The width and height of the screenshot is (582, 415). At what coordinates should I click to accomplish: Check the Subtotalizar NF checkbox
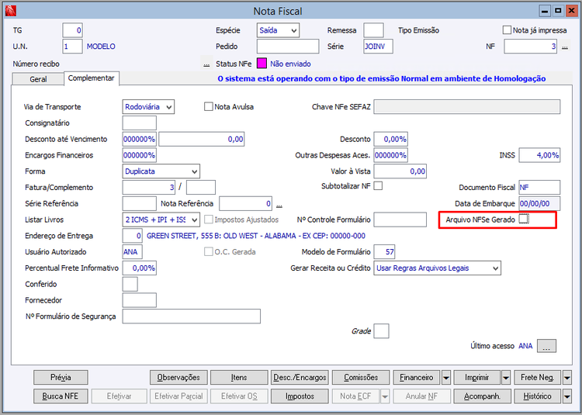coord(378,185)
